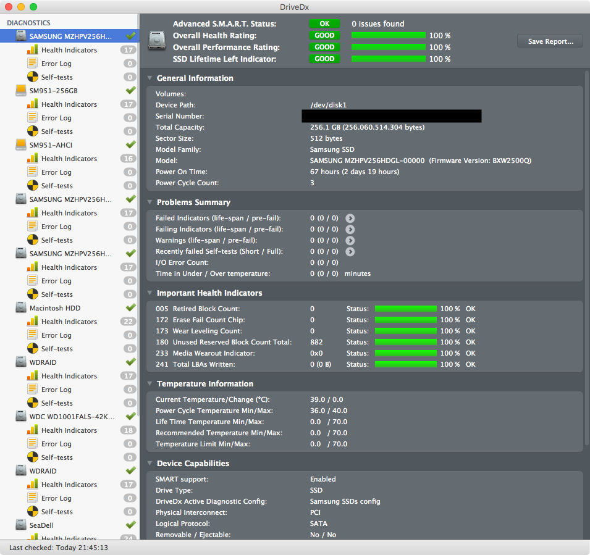590x555 pixels.
Task: Click DriveDx window title
Action: (295, 7)
